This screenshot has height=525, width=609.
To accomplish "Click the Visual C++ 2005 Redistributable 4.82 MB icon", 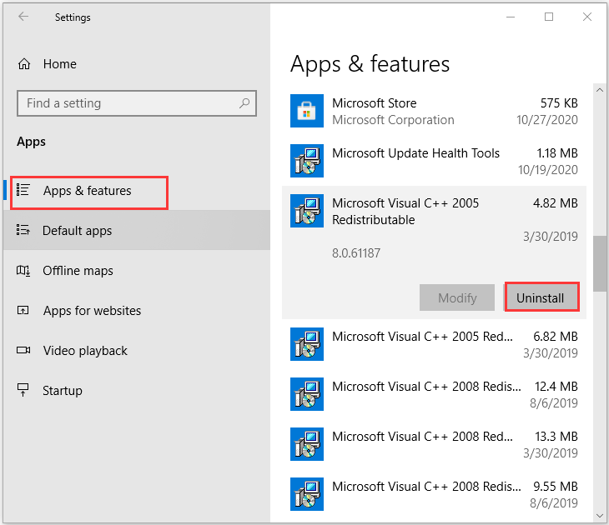I will click(307, 211).
